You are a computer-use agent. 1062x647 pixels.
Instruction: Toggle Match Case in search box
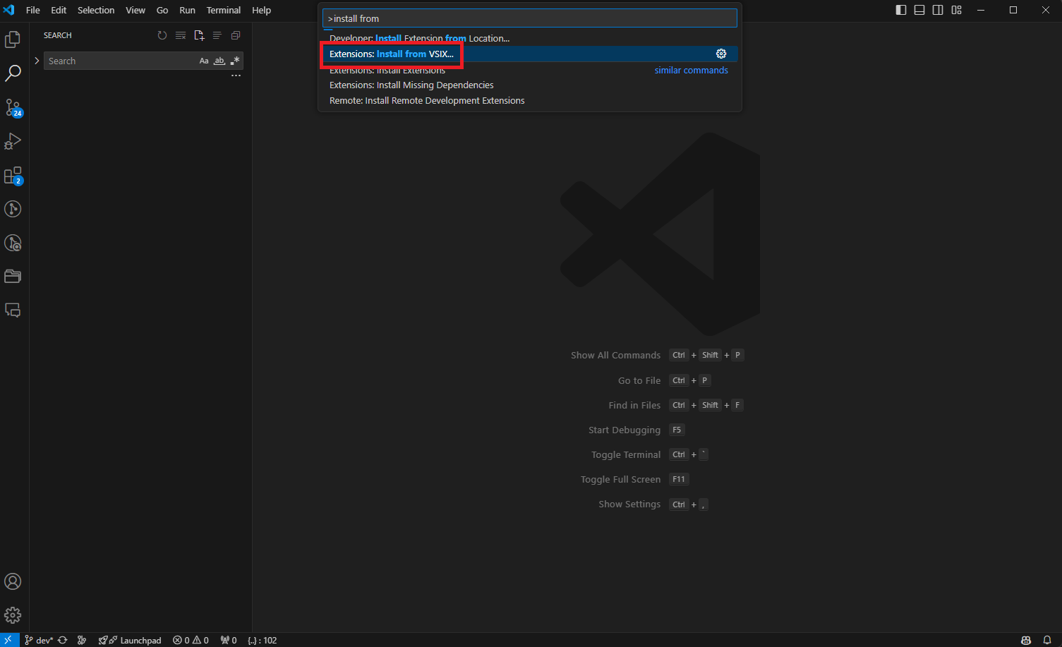point(204,61)
